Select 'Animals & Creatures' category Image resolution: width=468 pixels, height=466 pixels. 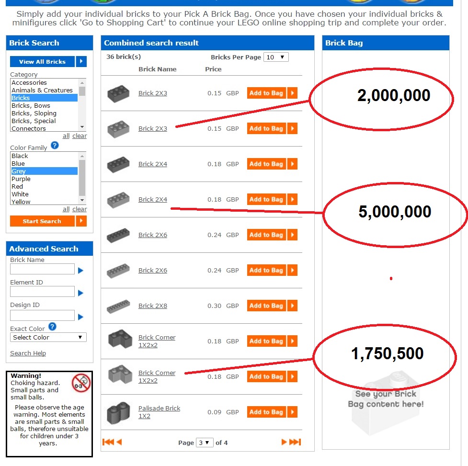point(42,91)
